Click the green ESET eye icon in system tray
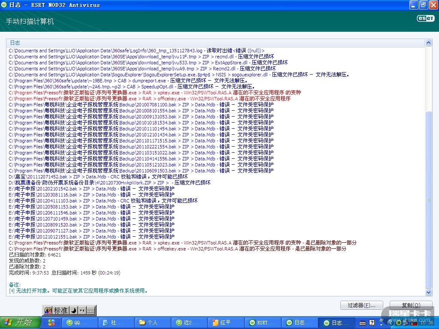The height and width of the screenshot is (329, 439). click(398, 323)
